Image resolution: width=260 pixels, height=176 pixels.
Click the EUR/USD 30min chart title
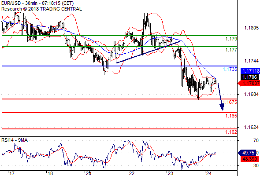37,4
